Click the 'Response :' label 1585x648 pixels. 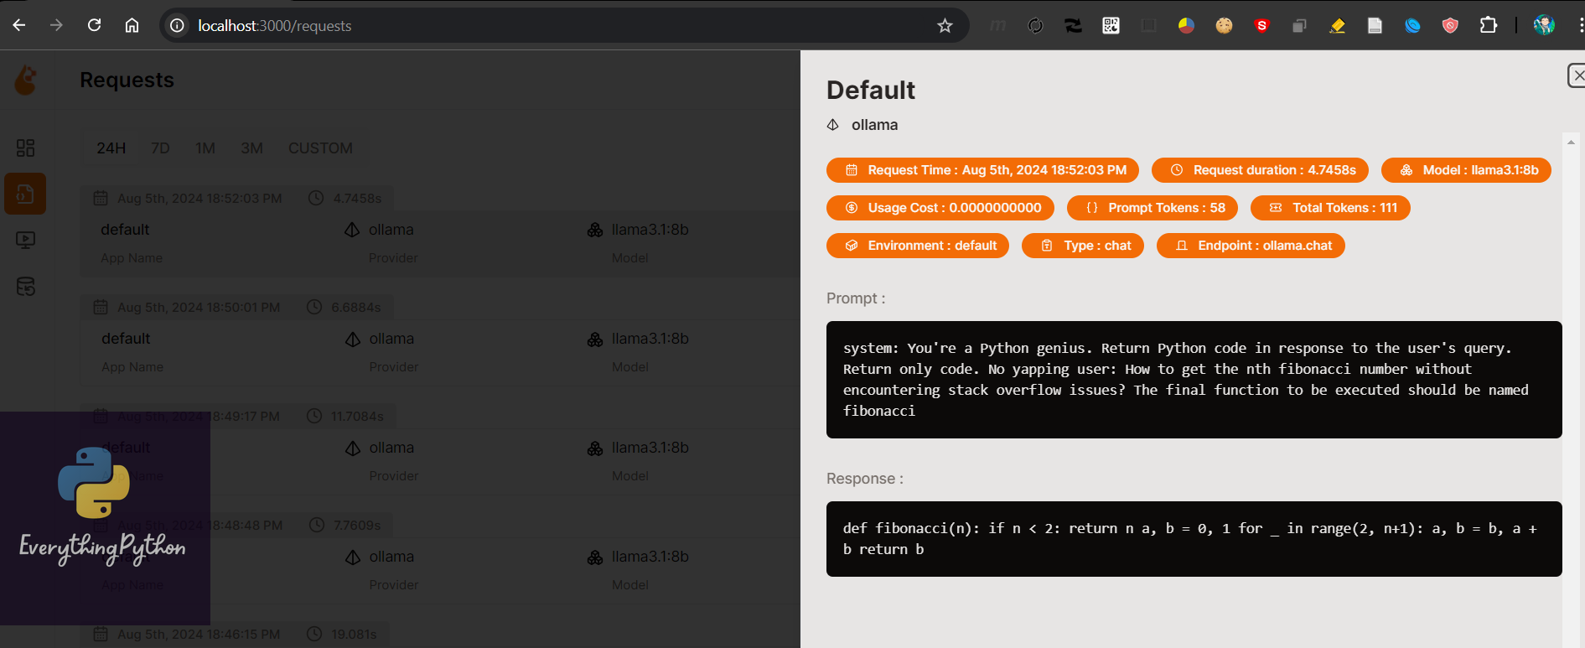865,479
